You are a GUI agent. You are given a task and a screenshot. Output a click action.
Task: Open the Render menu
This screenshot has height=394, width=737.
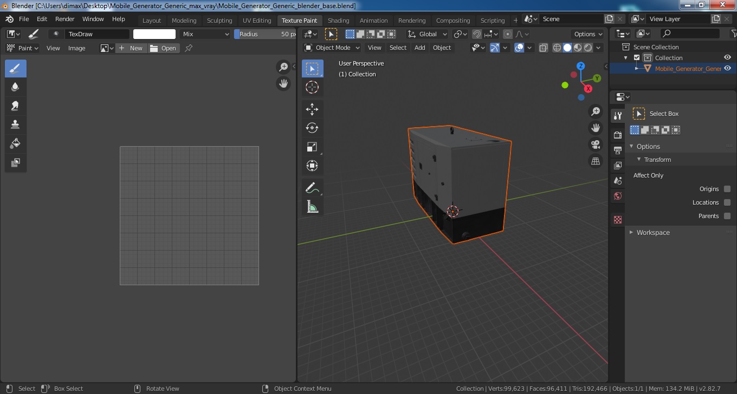click(x=64, y=19)
